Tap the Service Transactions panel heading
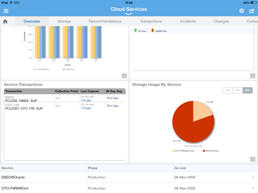Viewport: 258px width, 193px height. click(x=23, y=84)
